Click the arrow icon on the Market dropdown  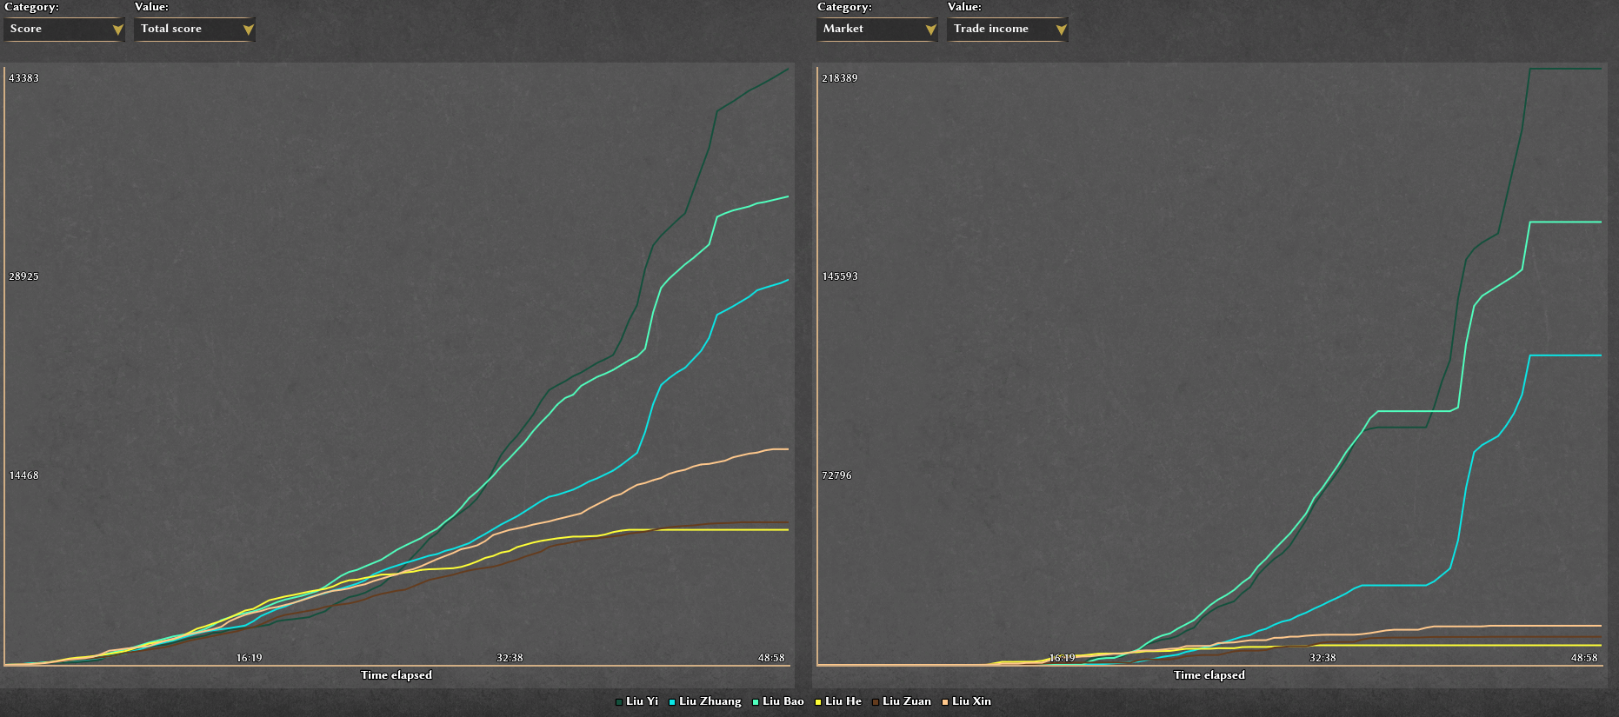click(931, 30)
